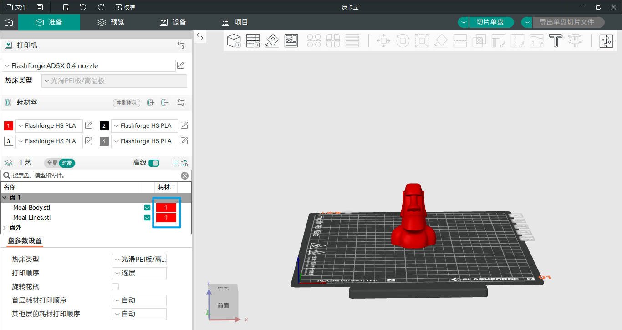Click the add filament icon
Image resolution: width=622 pixels, height=330 pixels.
151,103
